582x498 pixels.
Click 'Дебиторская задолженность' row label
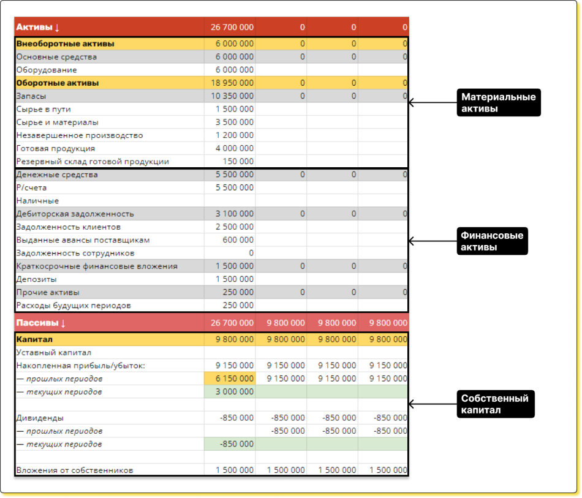point(75,214)
